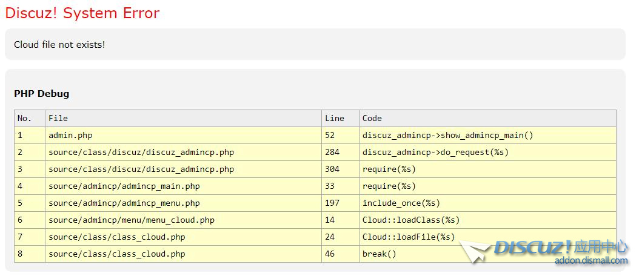The height and width of the screenshot is (276, 639).
Task: Click the Discuz! System Error heading
Action: point(82,13)
